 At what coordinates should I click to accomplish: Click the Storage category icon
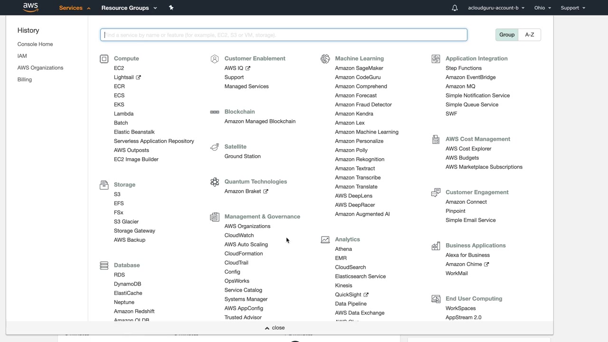(104, 185)
